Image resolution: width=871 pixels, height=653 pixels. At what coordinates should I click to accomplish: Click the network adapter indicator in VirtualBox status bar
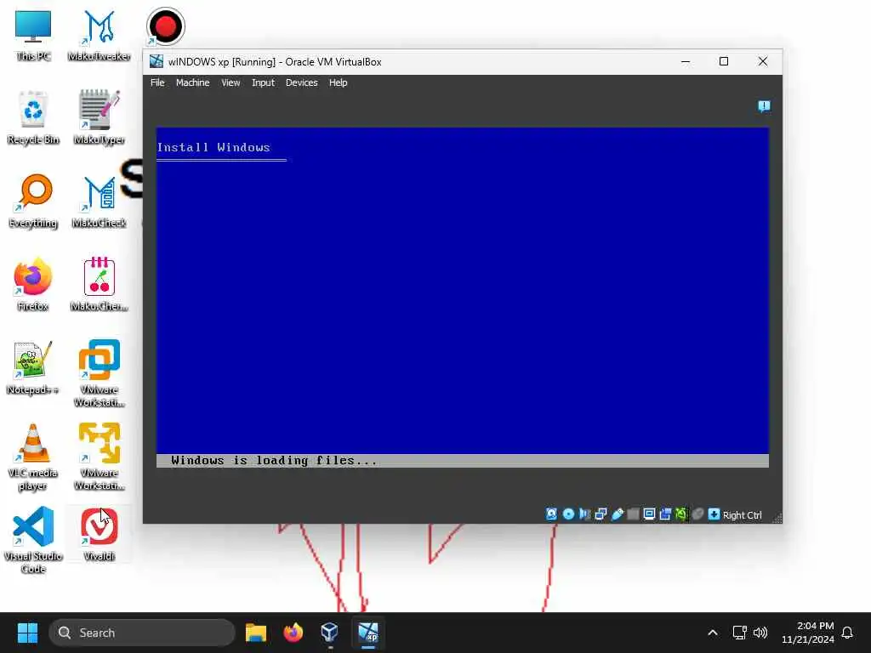[x=601, y=514]
